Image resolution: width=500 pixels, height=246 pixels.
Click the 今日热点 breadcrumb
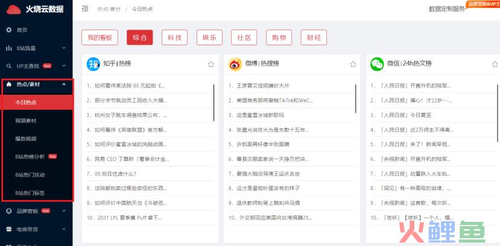[x=142, y=9]
